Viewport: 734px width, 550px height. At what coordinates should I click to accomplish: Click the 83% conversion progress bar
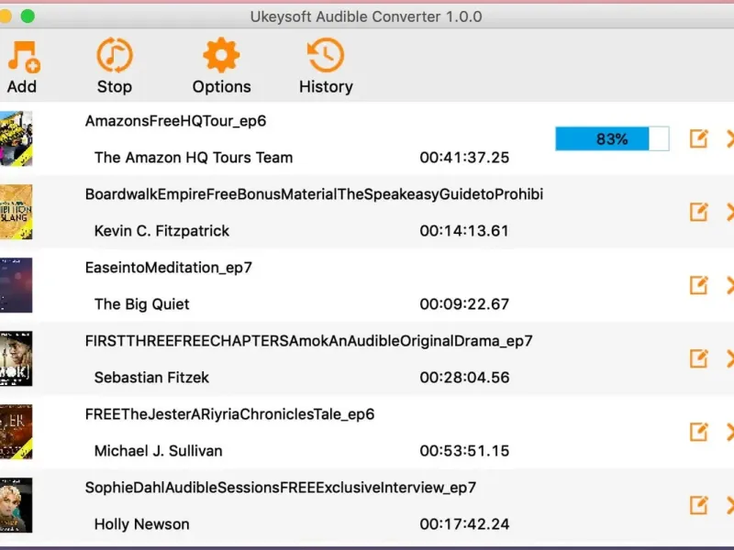(x=612, y=138)
